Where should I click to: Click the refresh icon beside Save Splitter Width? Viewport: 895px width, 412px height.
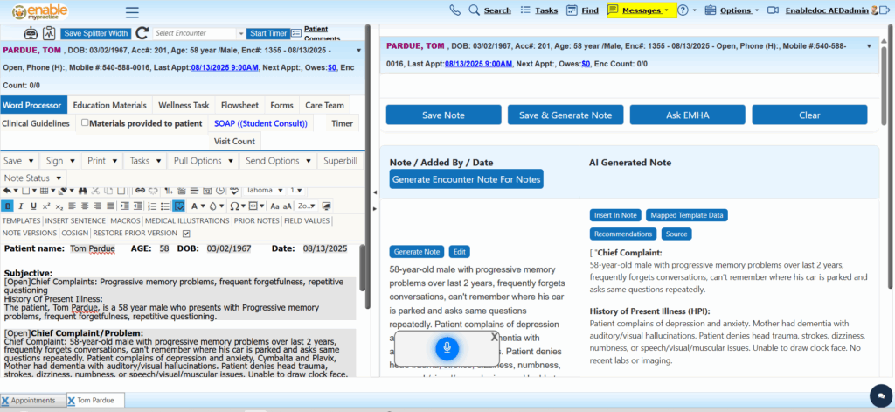click(x=142, y=33)
